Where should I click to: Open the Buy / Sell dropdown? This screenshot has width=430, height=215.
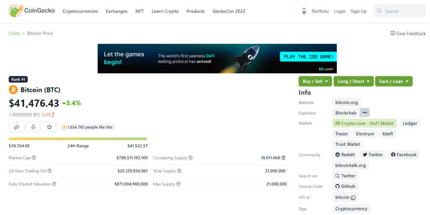pos(315,81)
